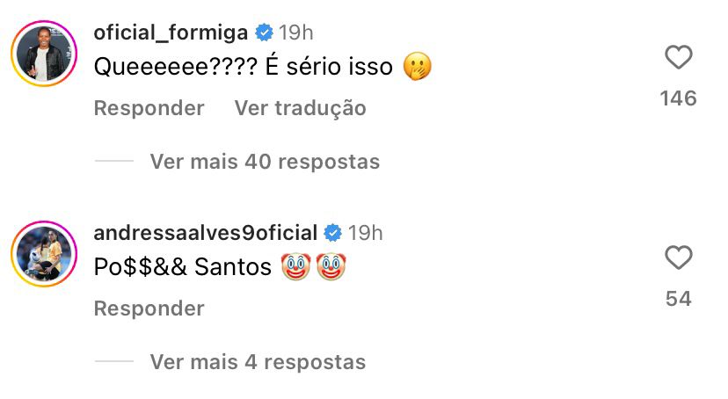The width and height of the screenshot is (728, 399).
Task: Click Ver tradução to translate comment
Action: [x=300, y=108]
